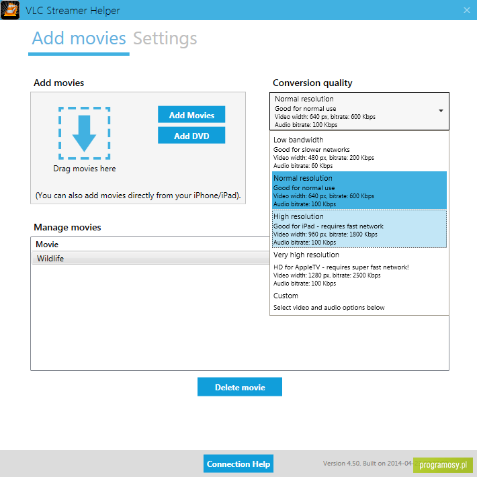Click the Delete movie button
477x477 pixels.
coord(240,387)
